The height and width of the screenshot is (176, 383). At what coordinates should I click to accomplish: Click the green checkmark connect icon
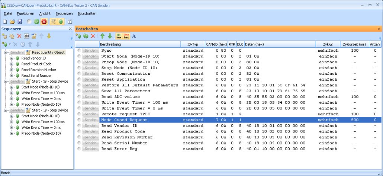click(x=36, y=22)
